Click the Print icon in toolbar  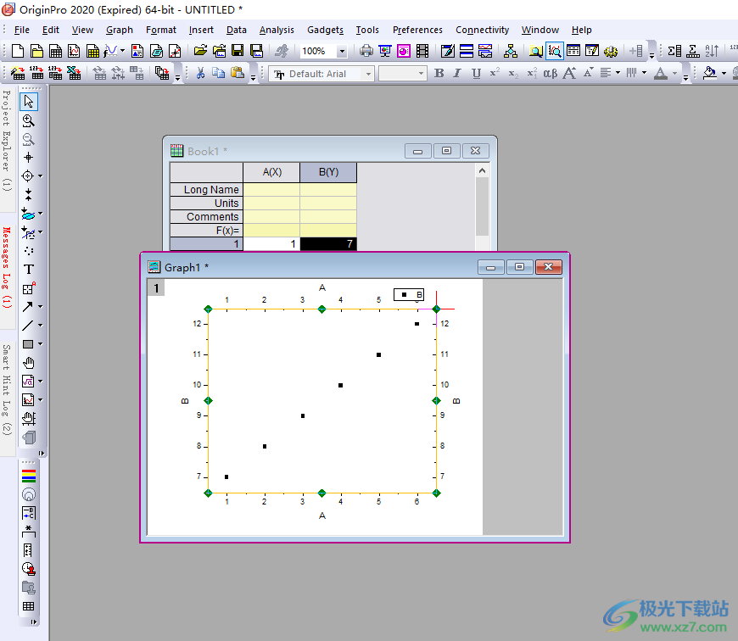(366, 52)
